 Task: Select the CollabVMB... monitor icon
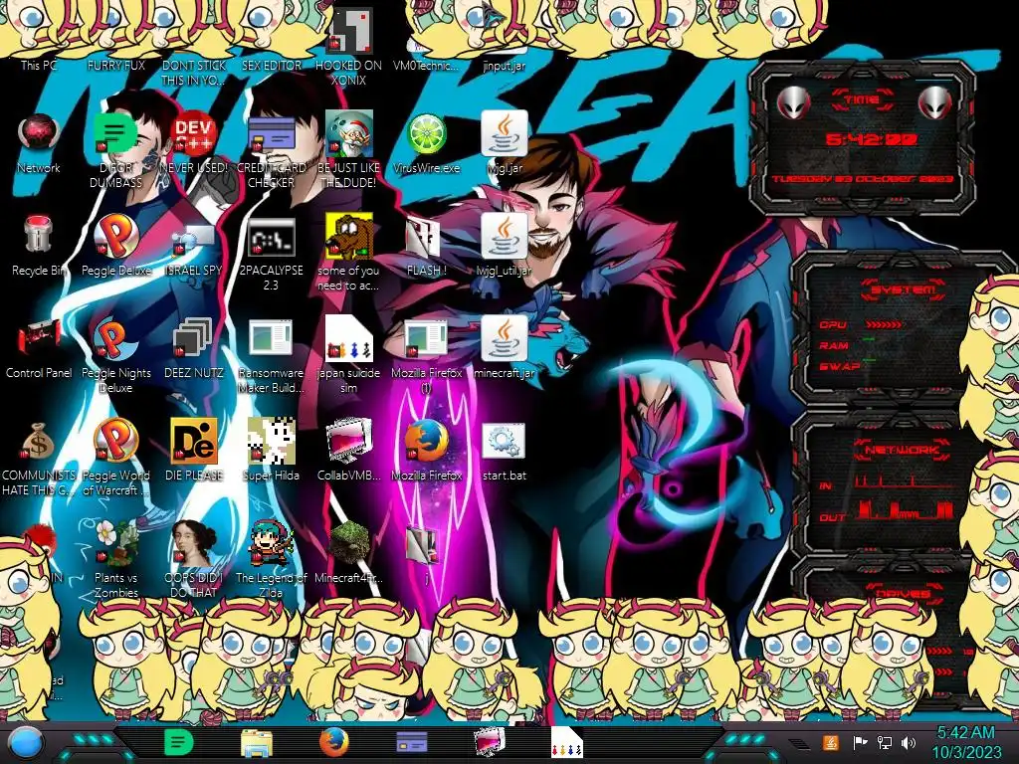(x=348, y=442)
